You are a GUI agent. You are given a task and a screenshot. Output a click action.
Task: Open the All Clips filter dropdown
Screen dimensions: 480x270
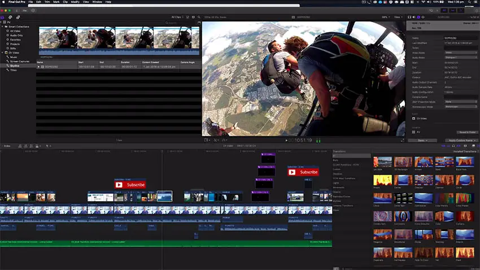pos(177,17)
